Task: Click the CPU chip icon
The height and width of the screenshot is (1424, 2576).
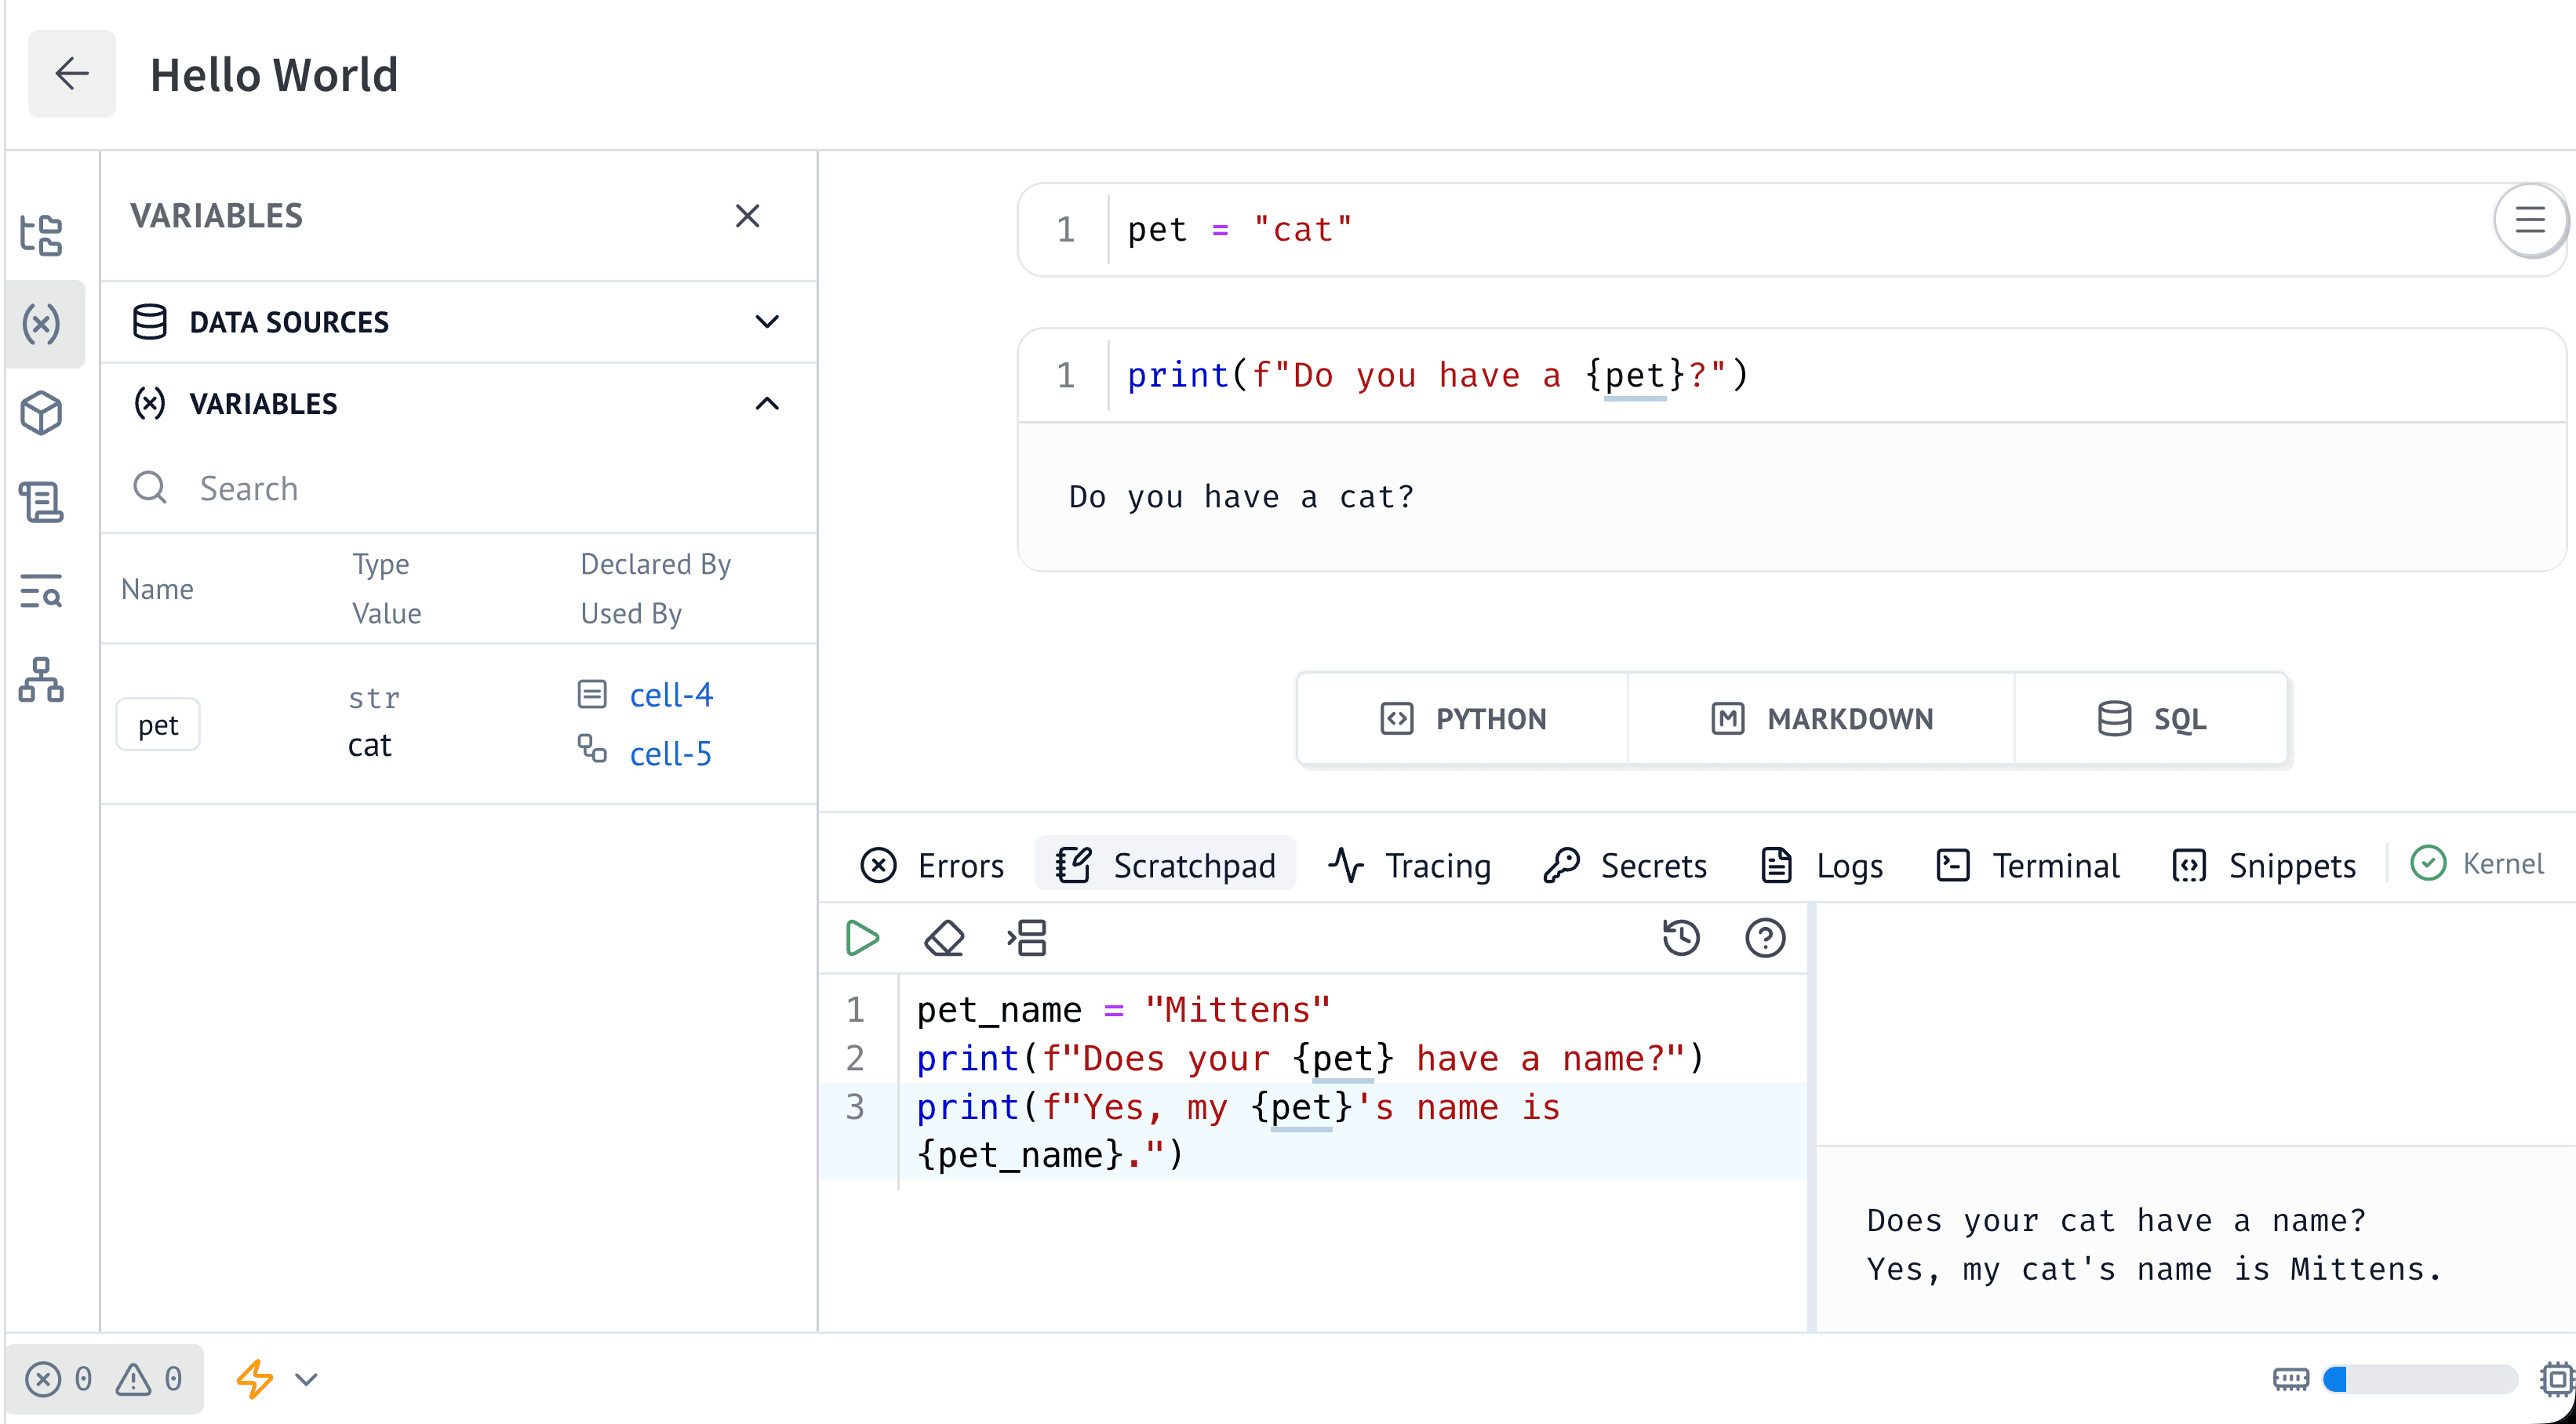Action: click(x=2557, y=1380)
